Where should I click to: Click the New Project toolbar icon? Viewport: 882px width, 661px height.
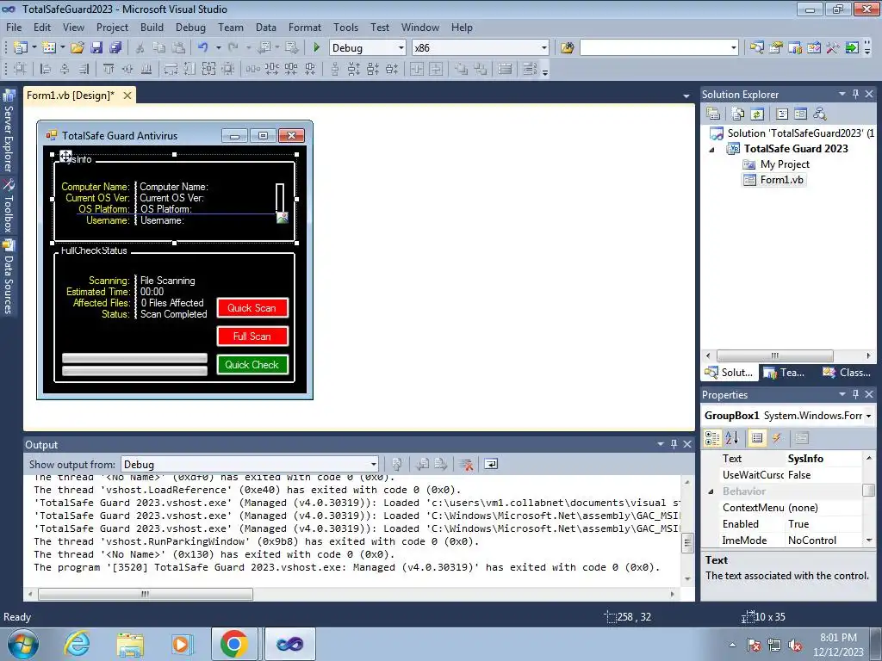click(x=21, y=48)
